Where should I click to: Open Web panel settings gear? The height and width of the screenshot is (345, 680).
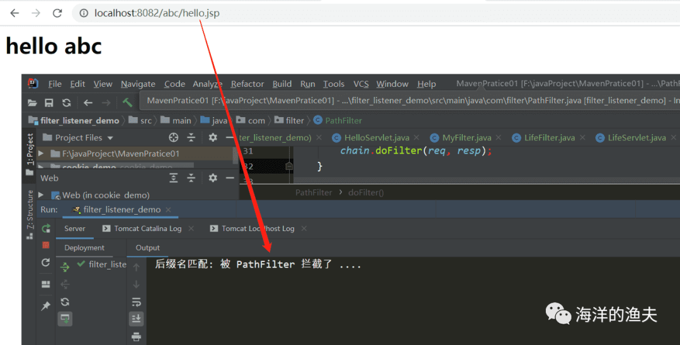[x=213, y=178]
